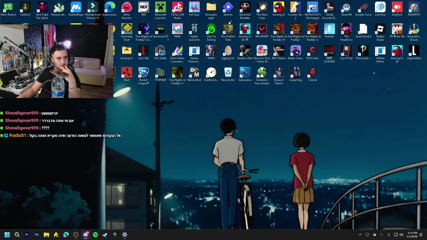Launch Liar's Bar
Screen dimensions: 427x240
[143, 53]
